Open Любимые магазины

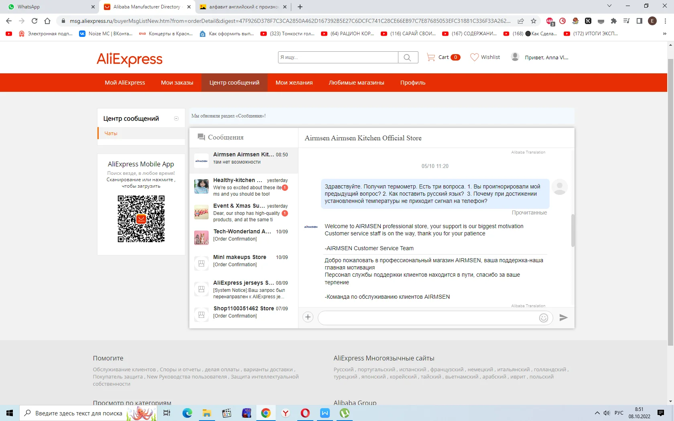(356, 83)
